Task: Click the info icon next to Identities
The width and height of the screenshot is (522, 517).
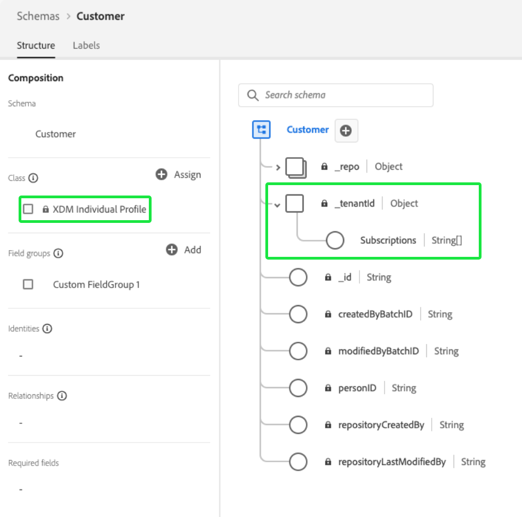Action: pos(47,329)
